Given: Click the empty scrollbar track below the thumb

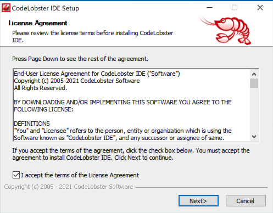Looking at the screenshot, I should tap(254, 110).
